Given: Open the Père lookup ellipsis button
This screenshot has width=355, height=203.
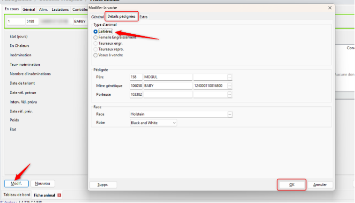Looking at the screenshot, I should [230, 77].
